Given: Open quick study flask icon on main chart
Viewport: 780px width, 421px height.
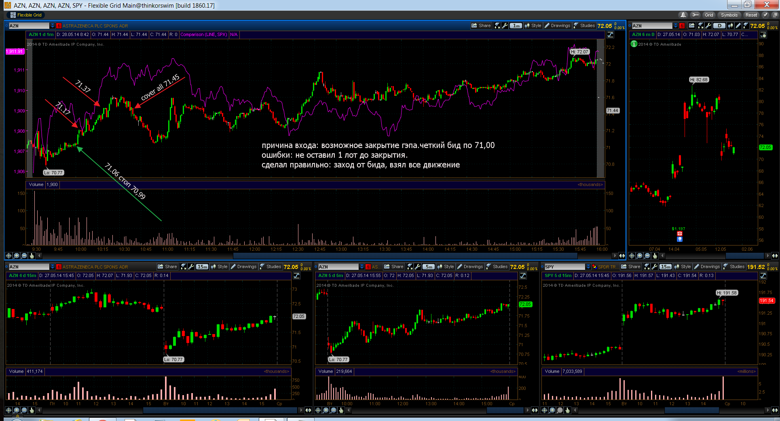Looking at the screenshot, I should [x=497, y=25].
